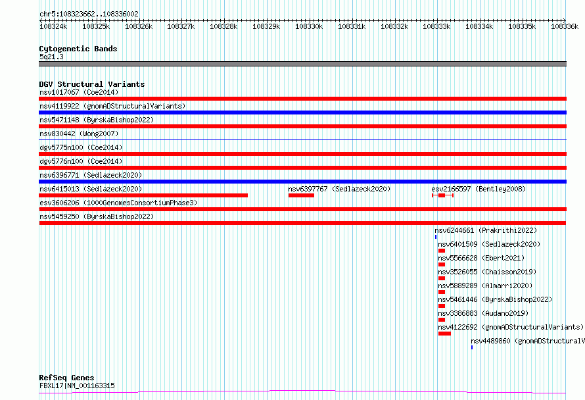Click the 108326k ruler tick label

139,26
